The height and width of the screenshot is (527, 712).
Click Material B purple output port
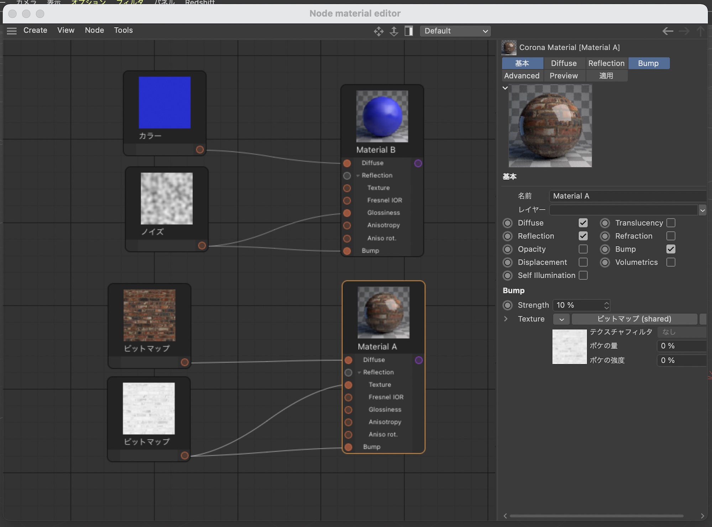pyautogui.click(x=418, y=163)
